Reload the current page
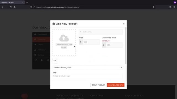 (x=11, y=7)
